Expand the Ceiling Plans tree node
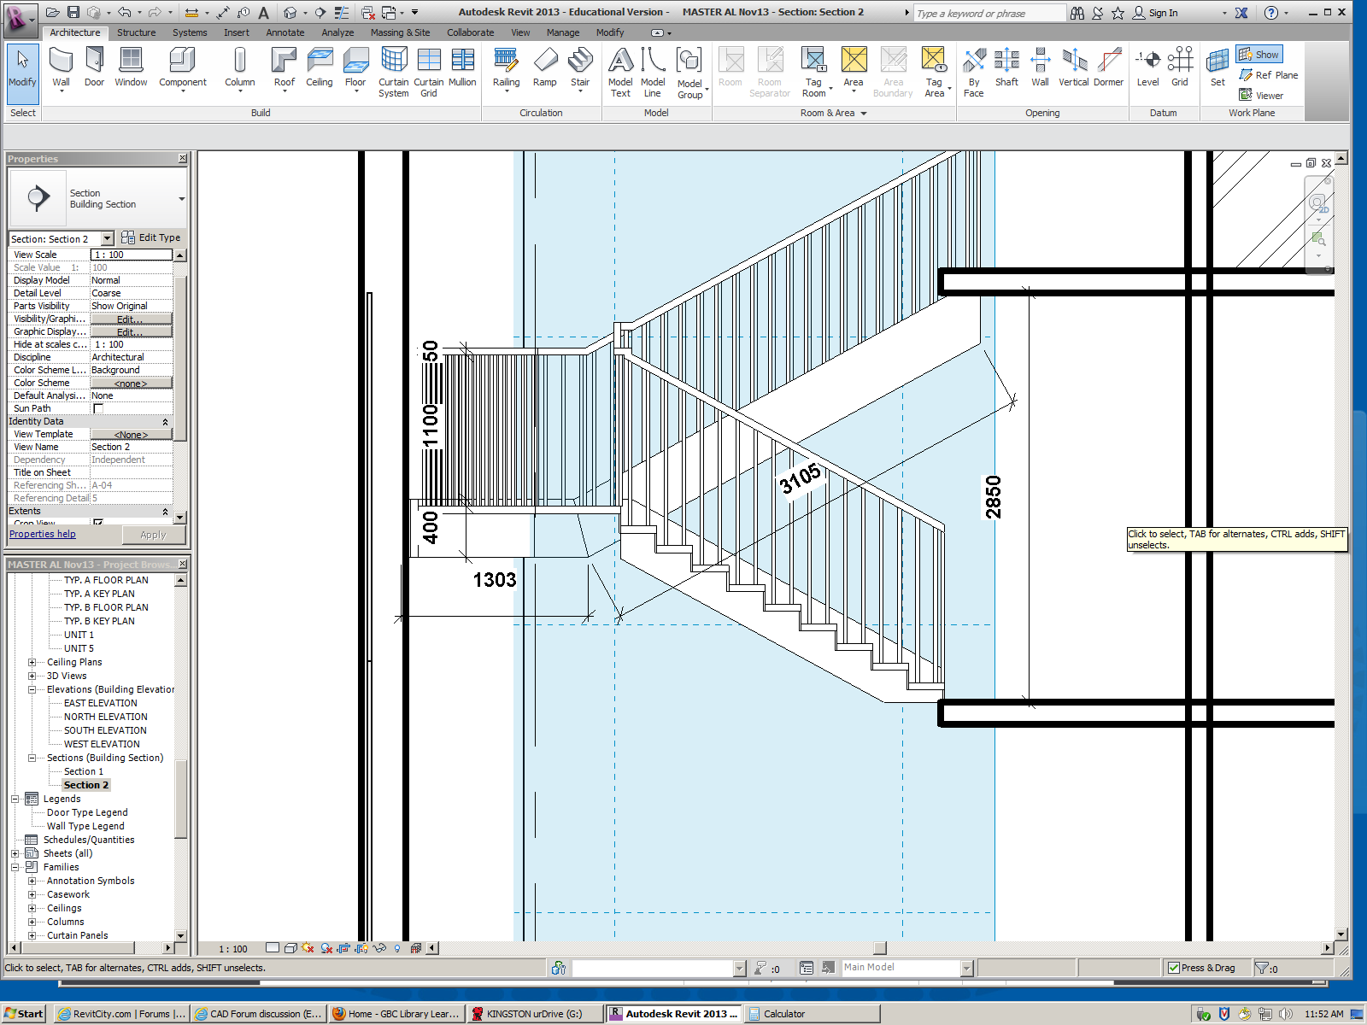This screenshot has height=1025, width=1367. [32, 662]
